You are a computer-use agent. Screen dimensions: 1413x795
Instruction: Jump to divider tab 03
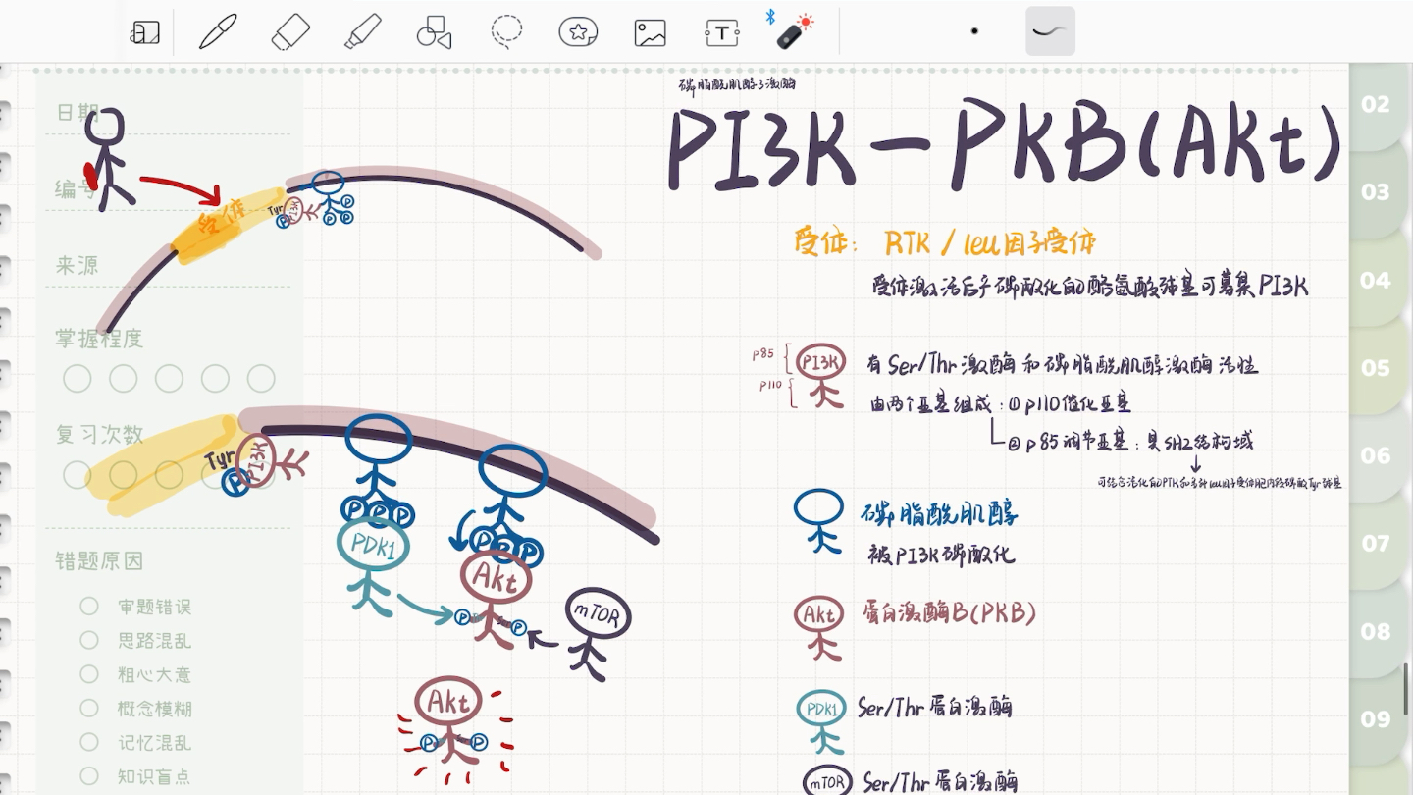[x=1376, y=192]
